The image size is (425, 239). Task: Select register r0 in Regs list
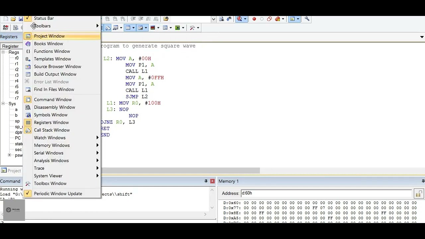(x=17, y=58)
